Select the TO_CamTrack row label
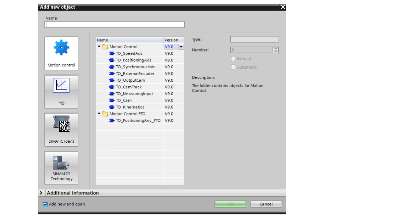The height and width of the screenshot is (219, 406). [x=129, y=87]
